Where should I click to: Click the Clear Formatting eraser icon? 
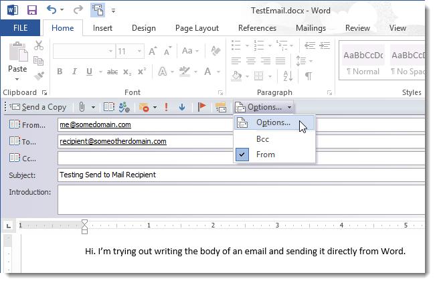coord(215,51)
